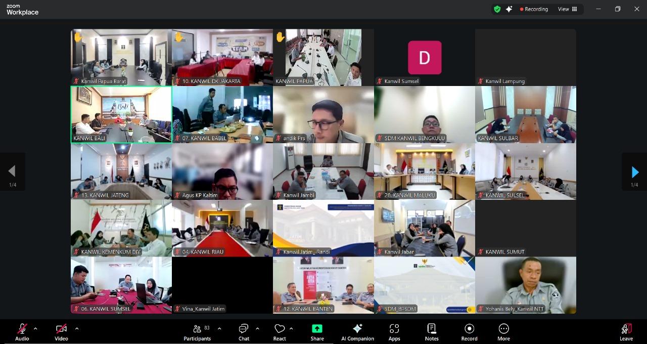Expand video settings arrow next to Video
The image size is (647, 344).
pos(77,328)
